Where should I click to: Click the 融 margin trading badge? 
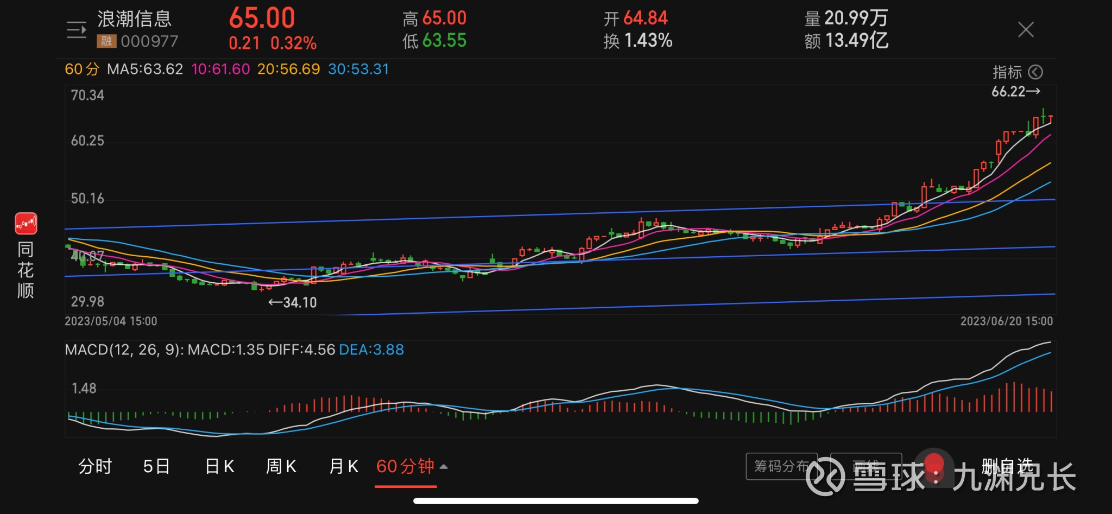pos(106,41)
